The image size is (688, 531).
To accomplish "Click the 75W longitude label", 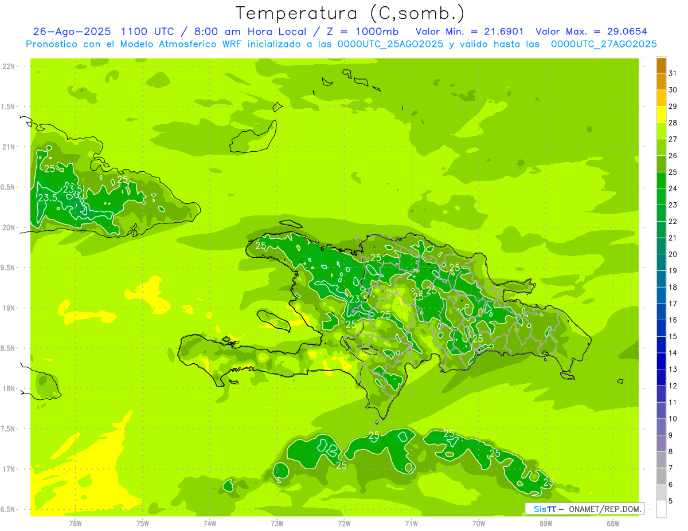I will coord(143,523).
